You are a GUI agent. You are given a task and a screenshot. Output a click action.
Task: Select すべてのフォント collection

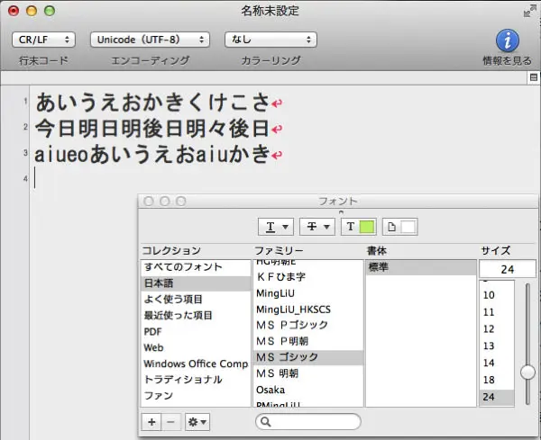pos(196,267)
